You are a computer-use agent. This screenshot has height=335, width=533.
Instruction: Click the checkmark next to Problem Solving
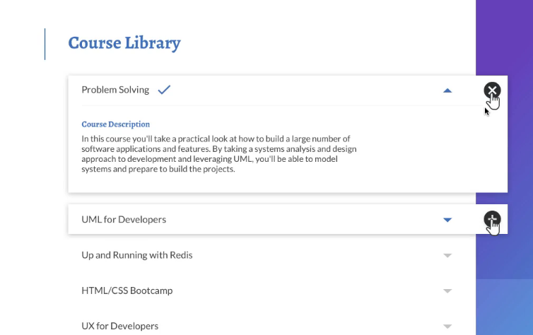(164, 90)
